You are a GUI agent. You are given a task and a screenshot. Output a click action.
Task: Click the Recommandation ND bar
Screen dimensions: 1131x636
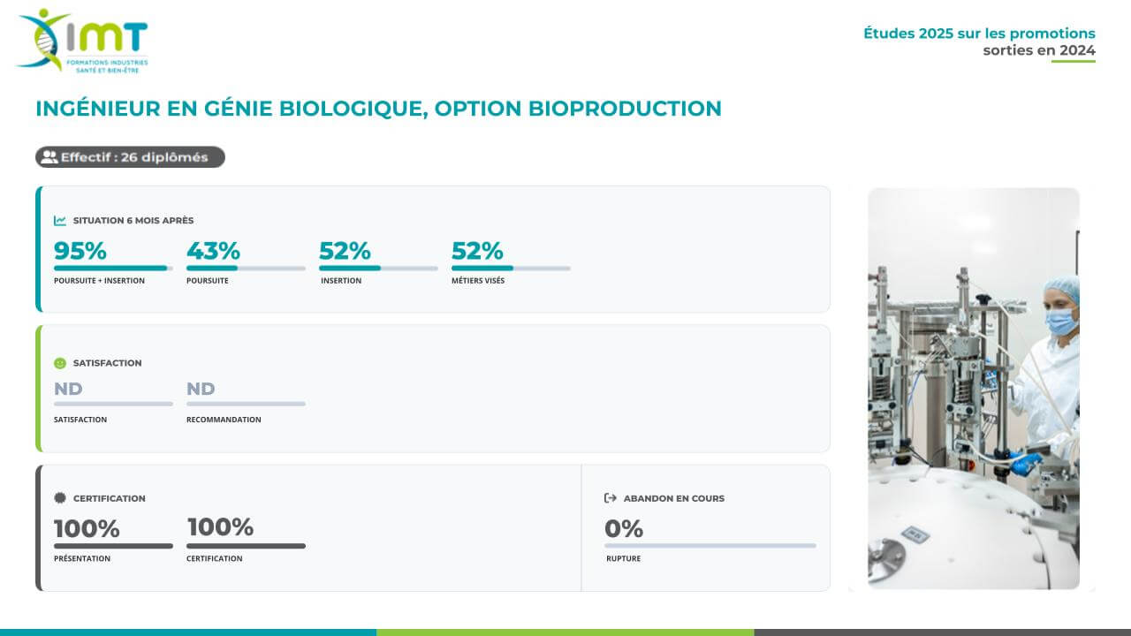point(246,404)
